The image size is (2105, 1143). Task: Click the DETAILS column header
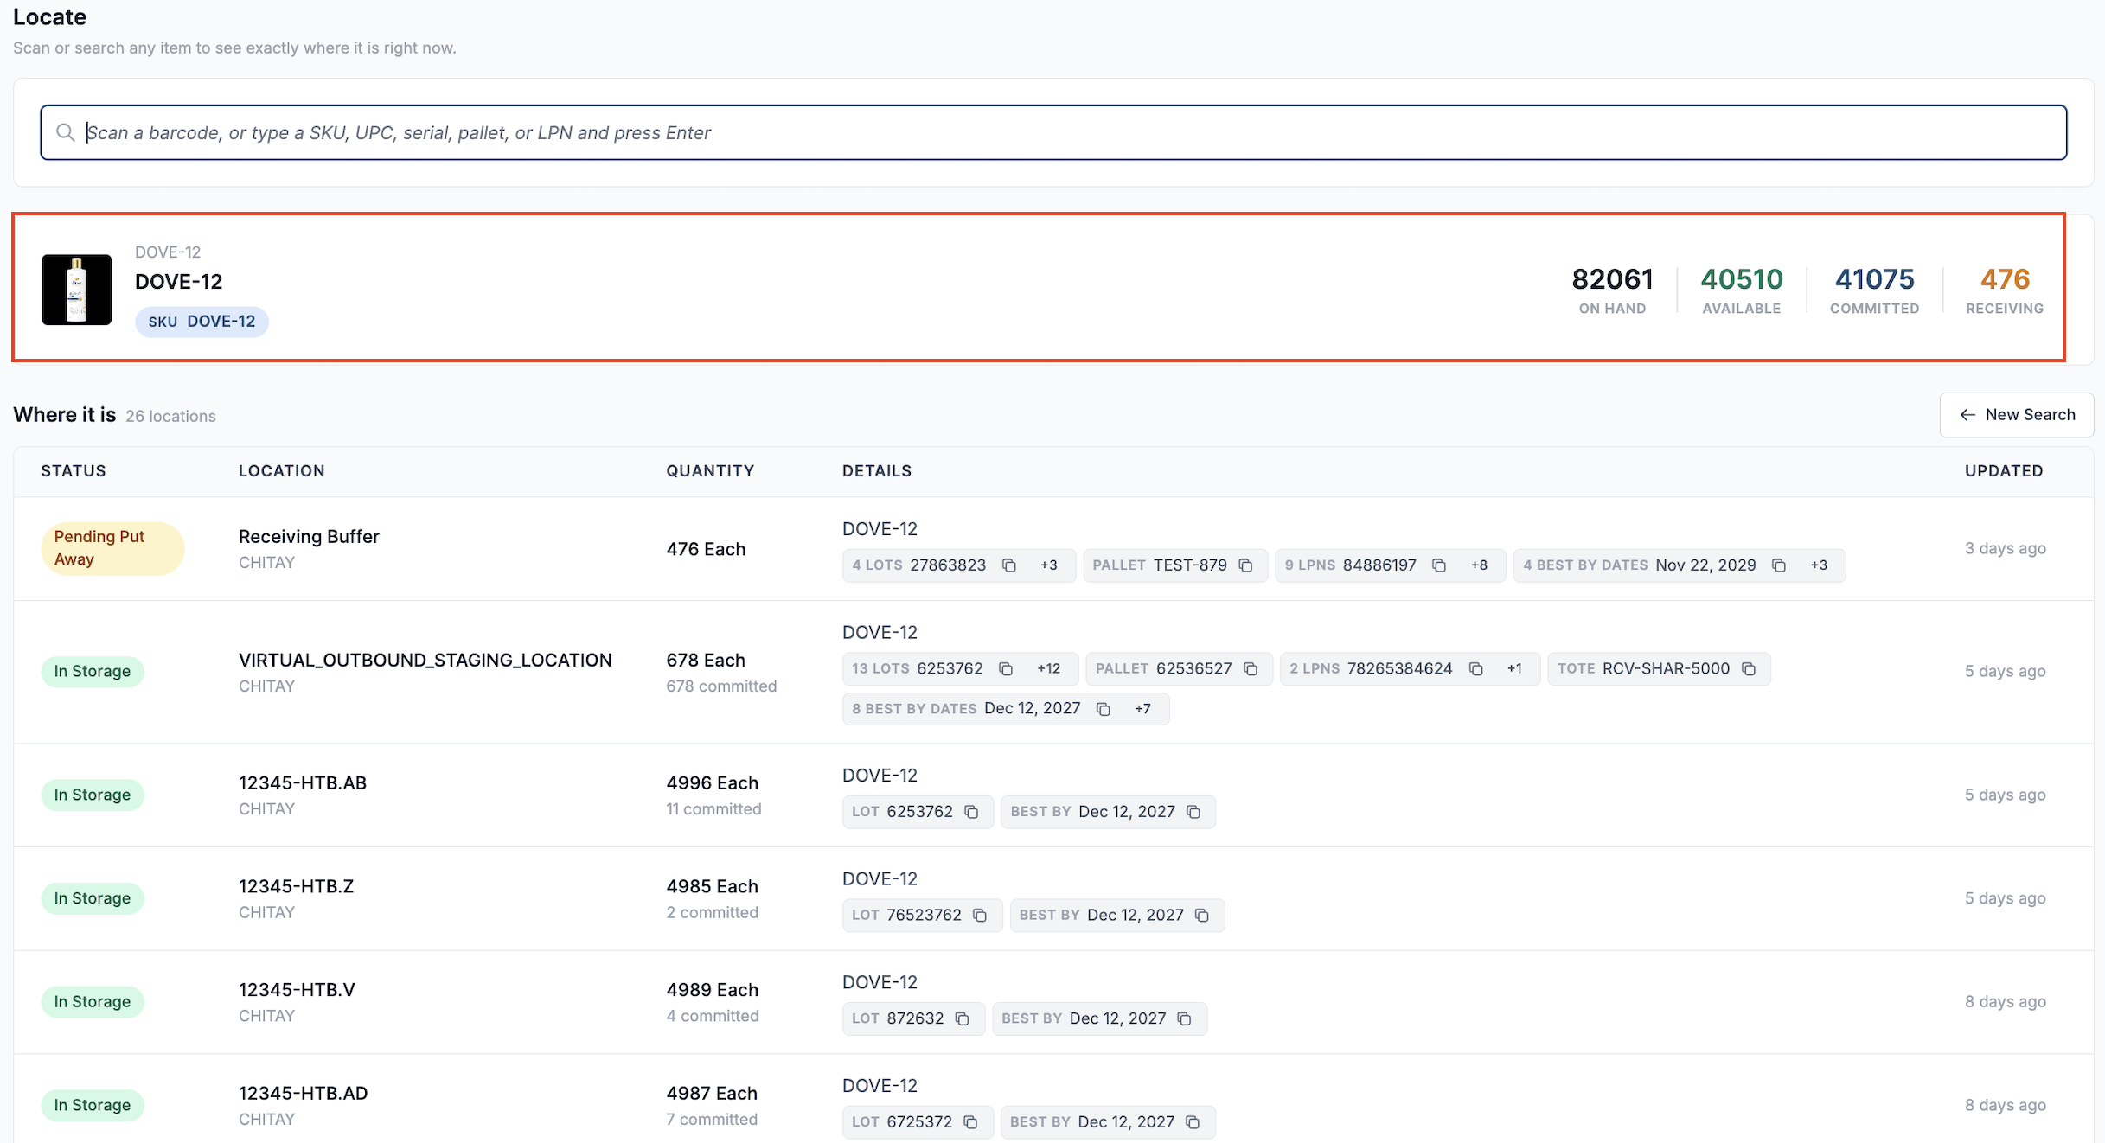pyautogui.click(x=877, y=471)
